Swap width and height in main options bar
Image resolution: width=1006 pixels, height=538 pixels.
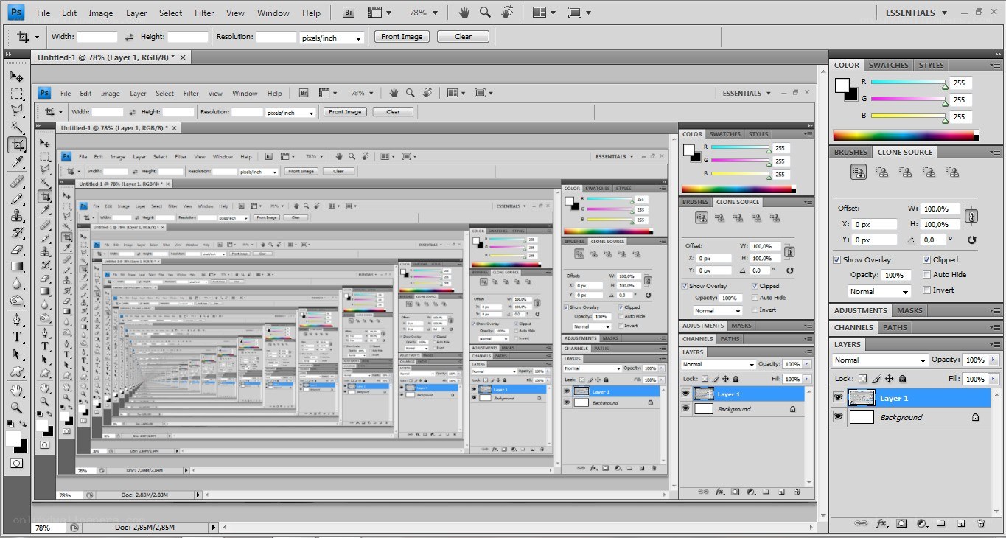tap(129, 37)
